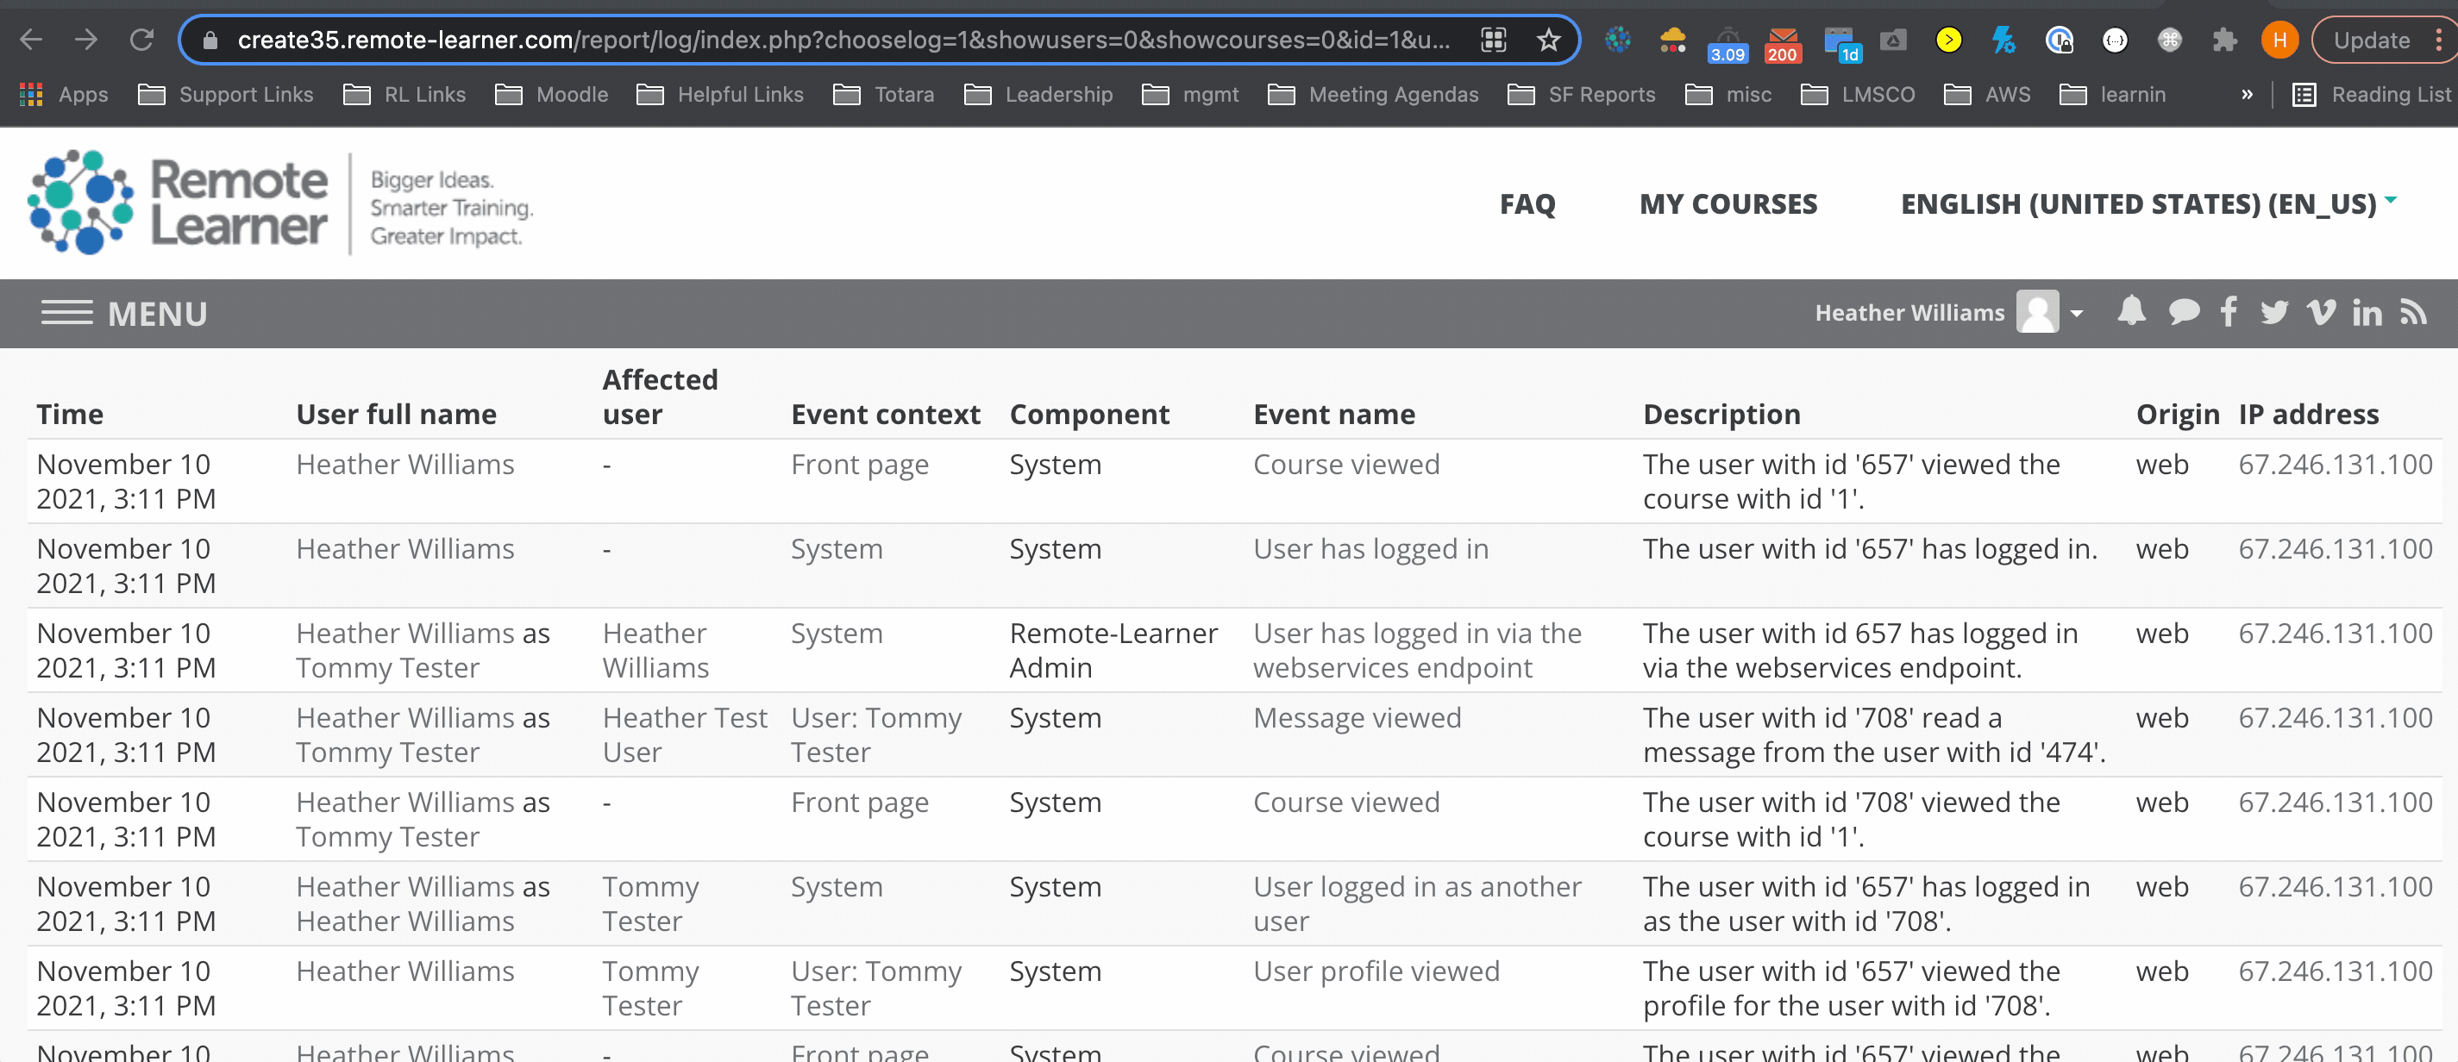This screenshot has height=1062, width=2458.
Task: Click the yellow circle extension icon
Action: (x=1947, y=40)
